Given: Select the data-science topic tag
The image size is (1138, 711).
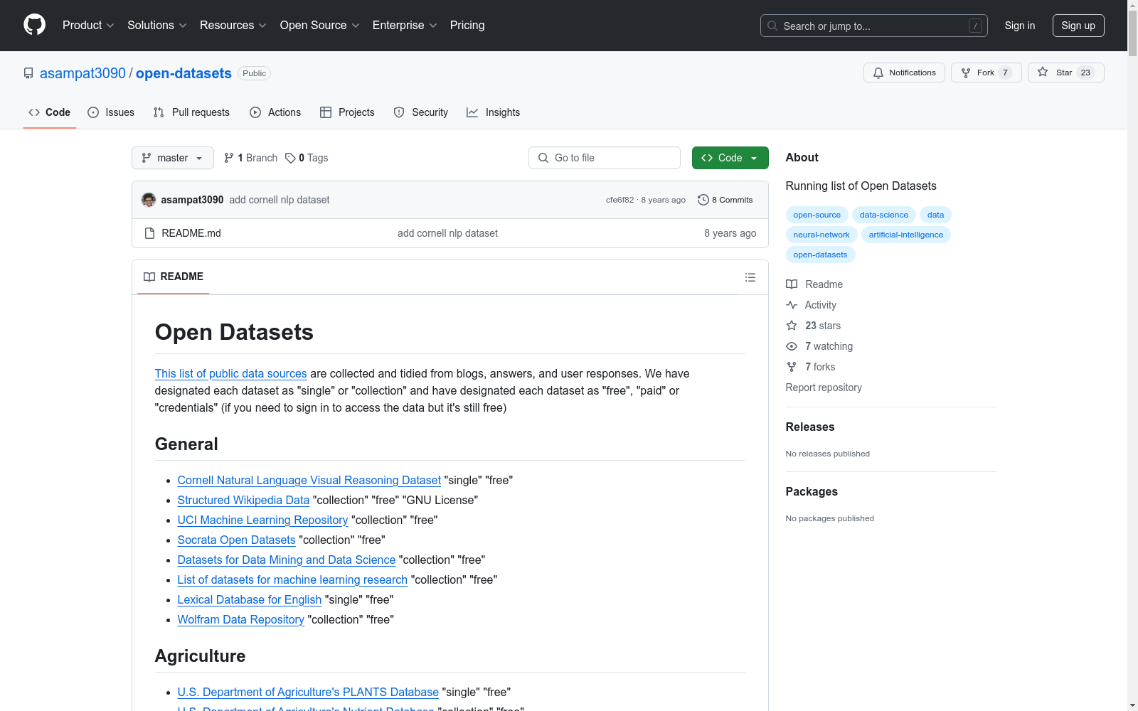Looking at the screenshot, I should pyautogui.click(x=884, y=215).
